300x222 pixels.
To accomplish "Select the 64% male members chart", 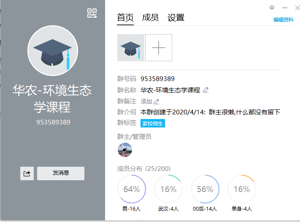I will (132, 189).
